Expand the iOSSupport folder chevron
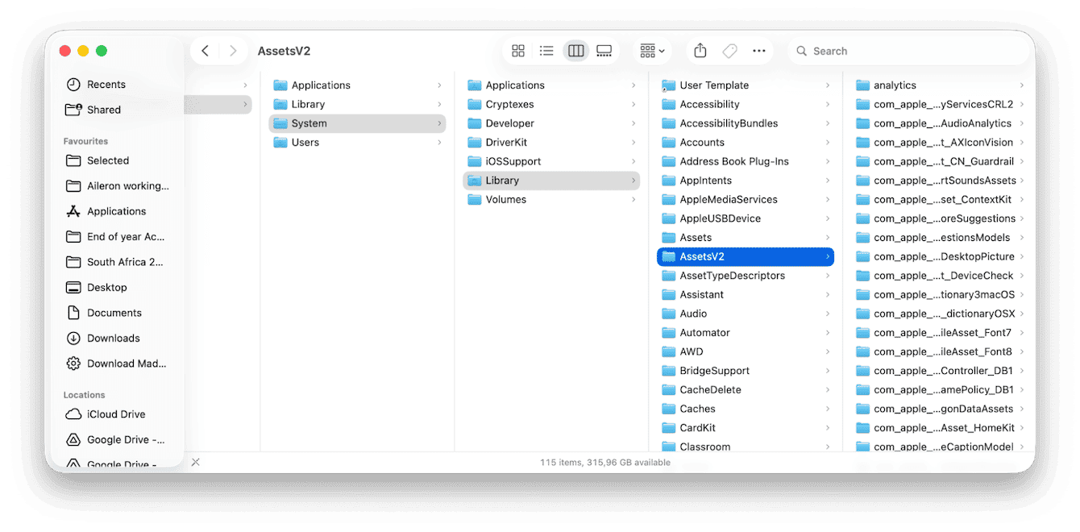 [x=633, y=162]
